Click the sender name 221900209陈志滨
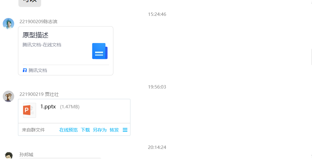Screen dimensions: 312x159 click(38, 22)
